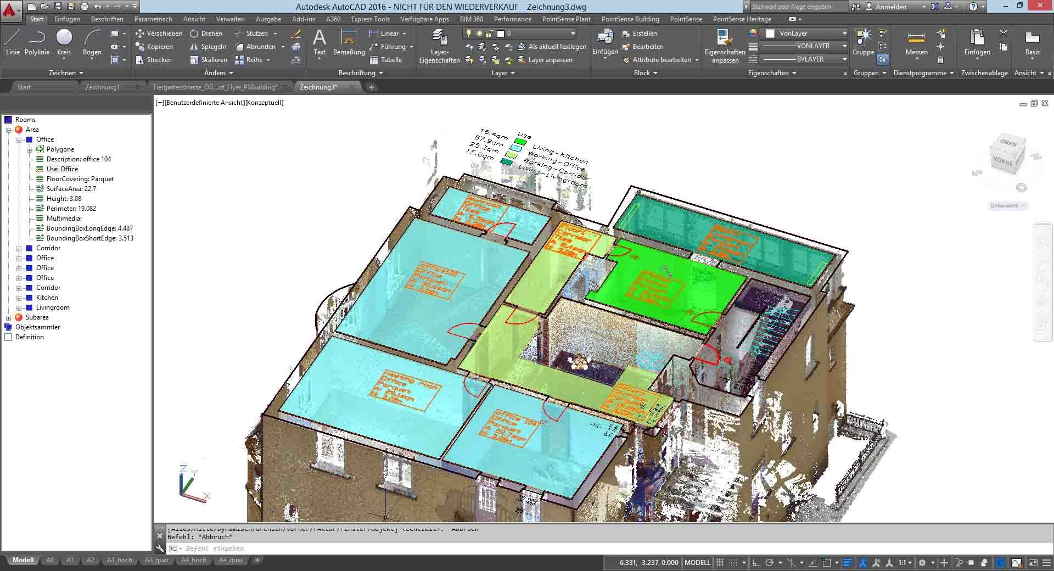Image resolution: width=1054 pixels, height=571 pixels.
Task: Expand the Subarea node in tree
Action: point(9,317)
